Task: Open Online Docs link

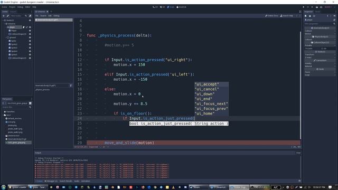Action: 271,16
